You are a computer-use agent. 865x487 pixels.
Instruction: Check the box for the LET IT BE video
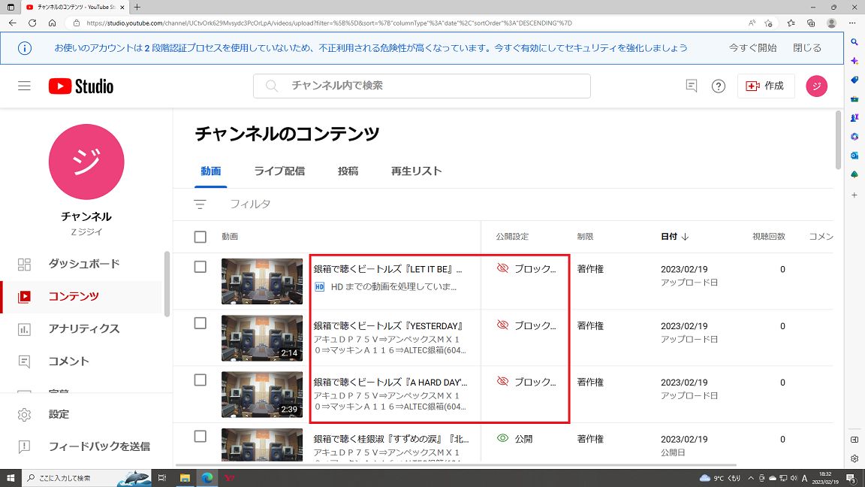(200, 267)
